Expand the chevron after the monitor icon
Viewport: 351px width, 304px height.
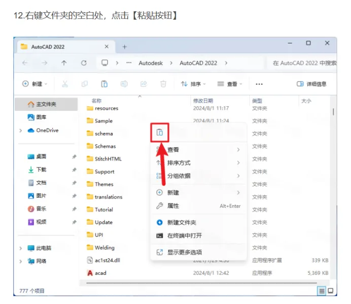pos(117,63)
